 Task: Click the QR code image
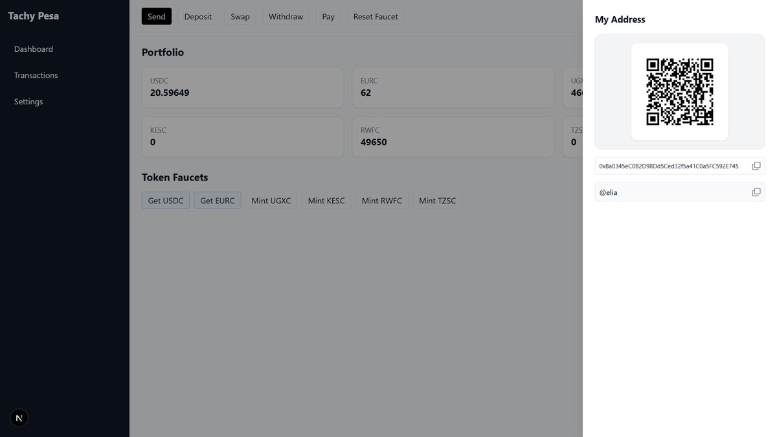680,92
